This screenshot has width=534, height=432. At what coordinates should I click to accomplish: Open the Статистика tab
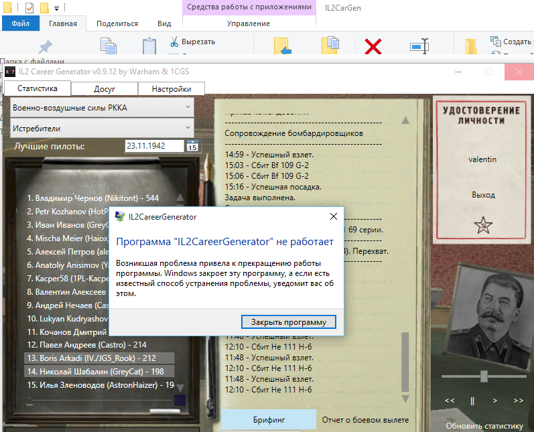click(37, 88)
